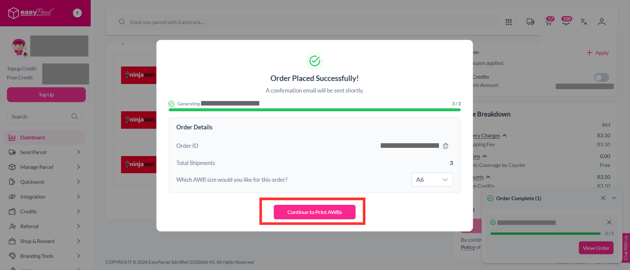Click Continue to Print AWBs

click(315, 212)
